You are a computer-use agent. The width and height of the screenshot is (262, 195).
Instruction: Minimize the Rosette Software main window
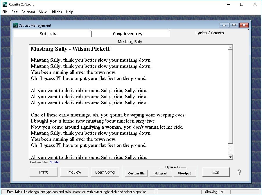click(229, 5)
